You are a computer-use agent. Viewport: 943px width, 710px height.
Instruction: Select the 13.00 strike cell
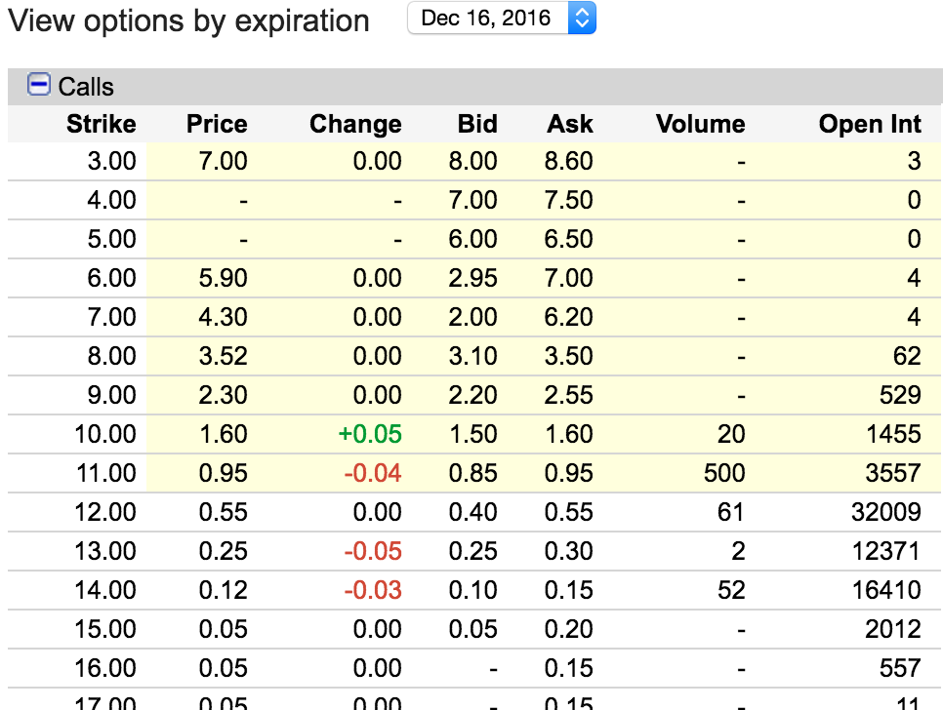pos(105,551)
